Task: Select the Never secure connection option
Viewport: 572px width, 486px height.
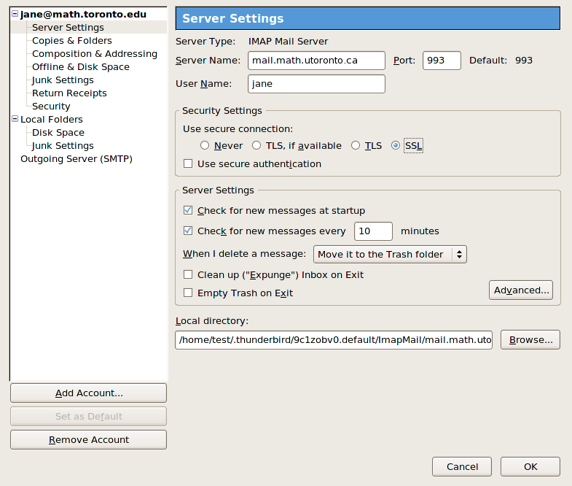Action: [x=205, y=145]
